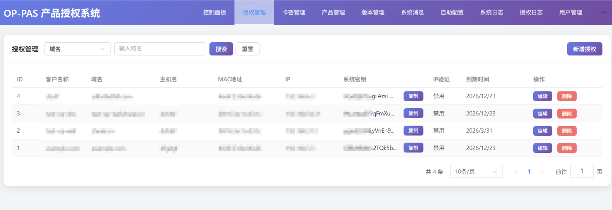
Task: View 系统日志 tab
Action: click(492, 13)
